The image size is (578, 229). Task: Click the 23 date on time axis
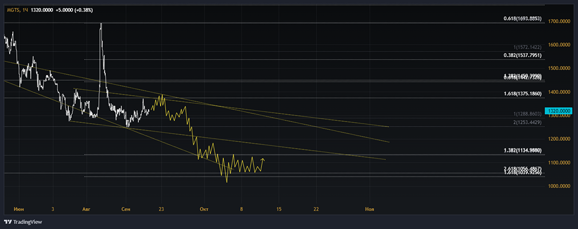click(x=161, y=209)
